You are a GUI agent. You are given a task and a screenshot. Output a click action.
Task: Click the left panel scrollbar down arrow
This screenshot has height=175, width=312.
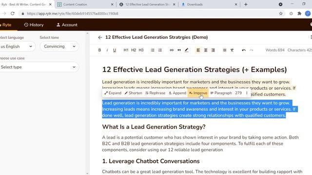[87, 174]
